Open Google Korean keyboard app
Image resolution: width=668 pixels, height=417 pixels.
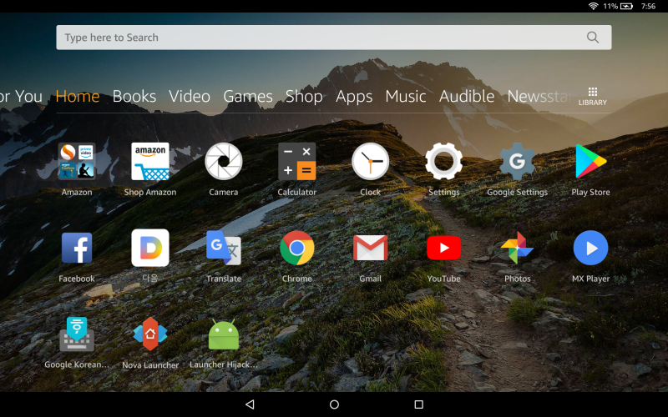click(77, 334)
